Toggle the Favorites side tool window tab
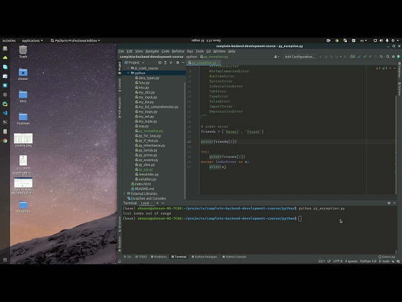The image size is (402, 302). [119, 244]
